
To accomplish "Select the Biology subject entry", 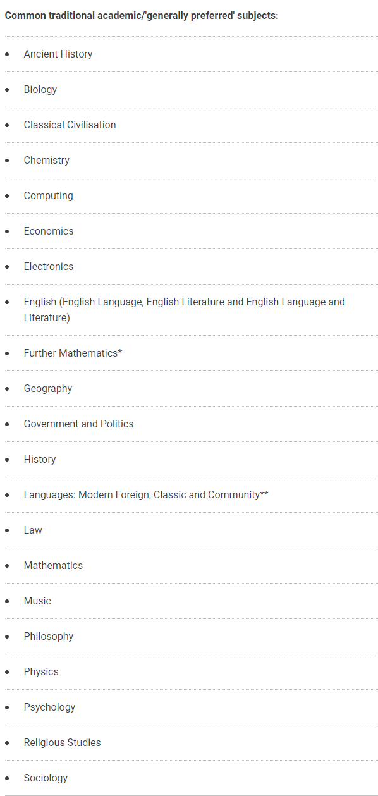I will tap(40, 90).
